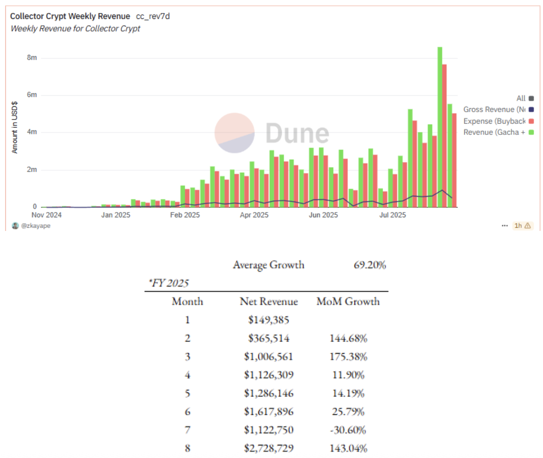Select the $1,122,750 net revenue cell
Image resolution: width=543 pixels, height=458 pixels.
[269, 430]
